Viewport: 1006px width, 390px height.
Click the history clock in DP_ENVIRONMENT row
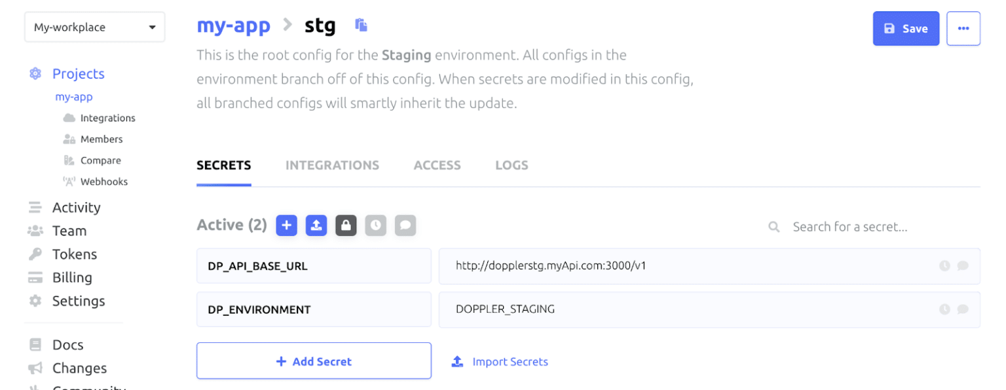944,309
